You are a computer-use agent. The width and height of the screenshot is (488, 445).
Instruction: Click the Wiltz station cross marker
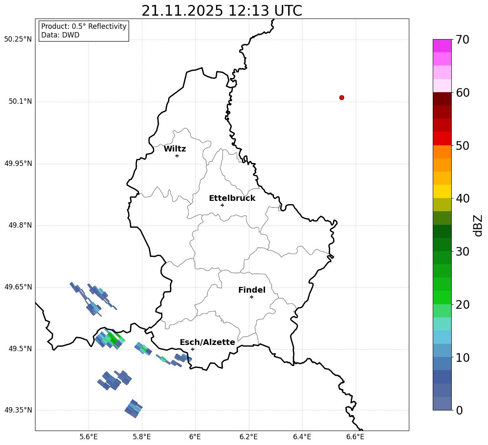(x=177, y=156)
